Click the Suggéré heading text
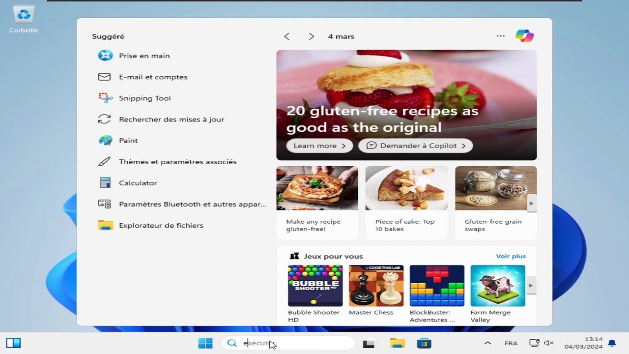The image size is (629, 354). coord(108,36)
